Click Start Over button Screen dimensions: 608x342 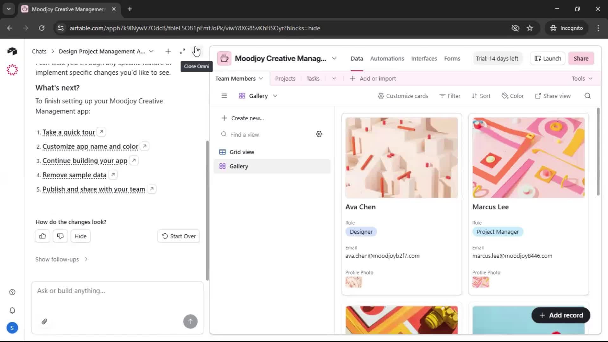click(179, 236)
